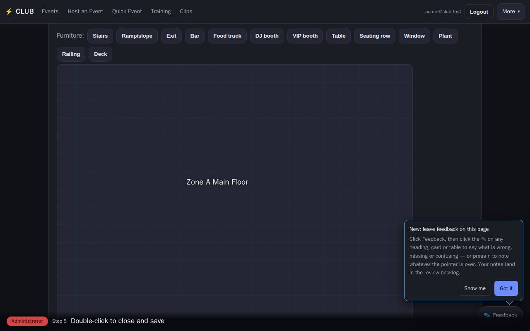The width and height of the screenshot is (530, 331).
Task: Add Stairs furniture
Action: coord(100,36)
